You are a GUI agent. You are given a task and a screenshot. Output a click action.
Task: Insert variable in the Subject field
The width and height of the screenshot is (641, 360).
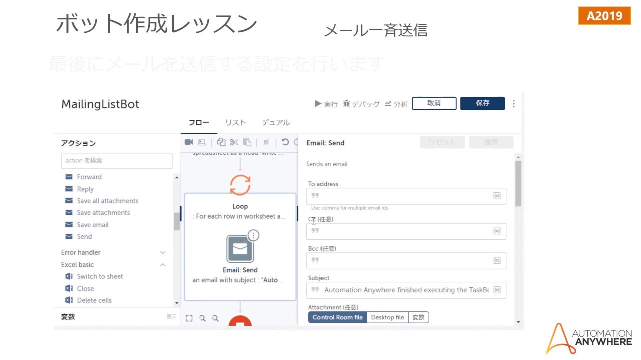[497, 290]
